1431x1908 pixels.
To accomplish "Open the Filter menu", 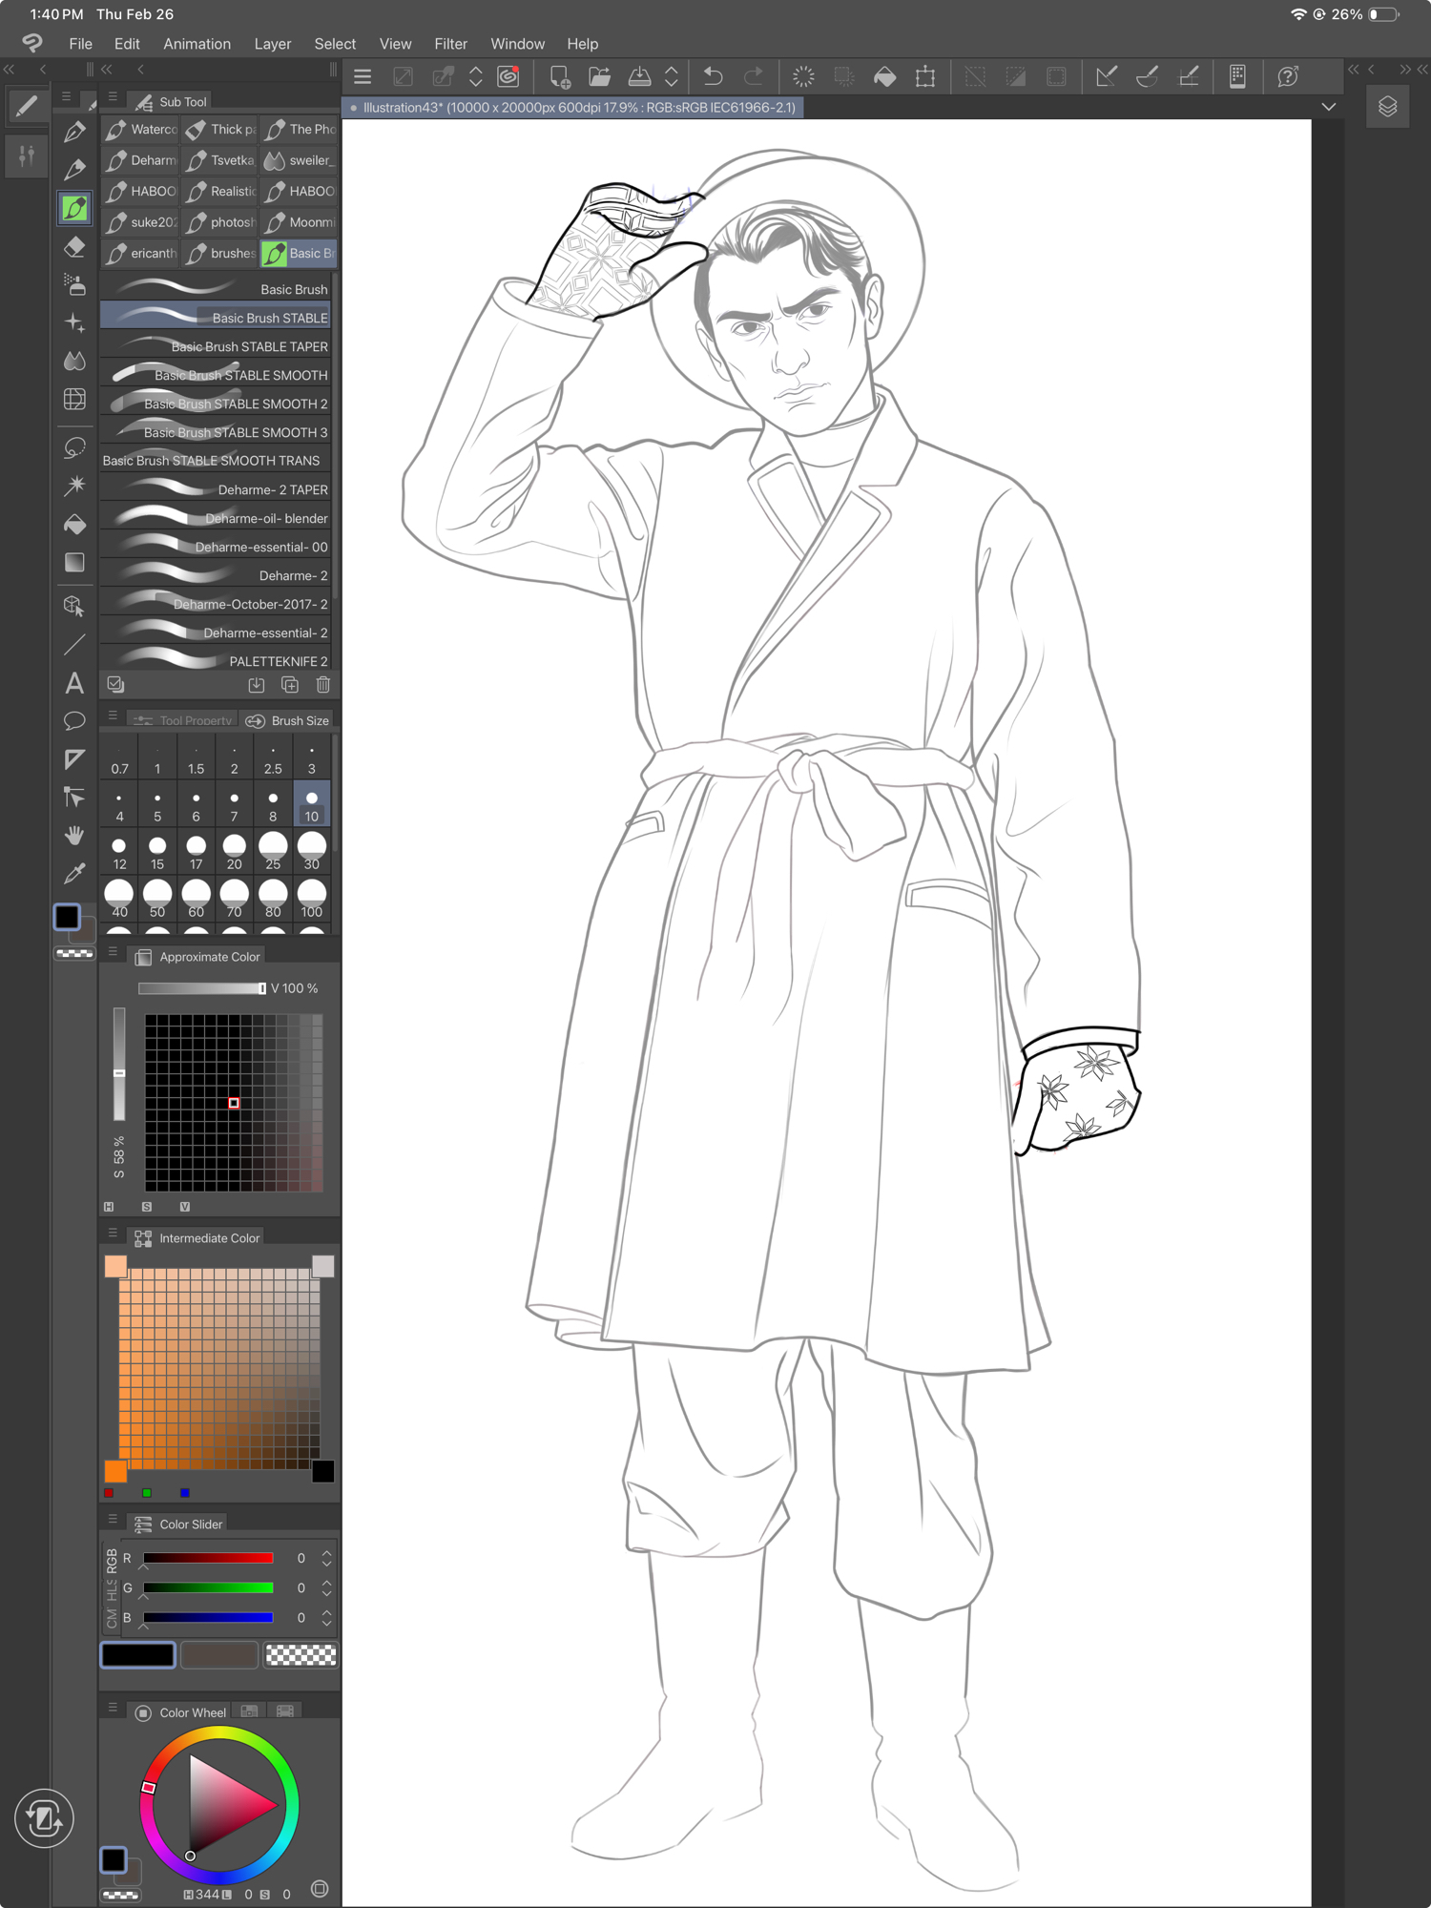I will [x=450, y=44].
